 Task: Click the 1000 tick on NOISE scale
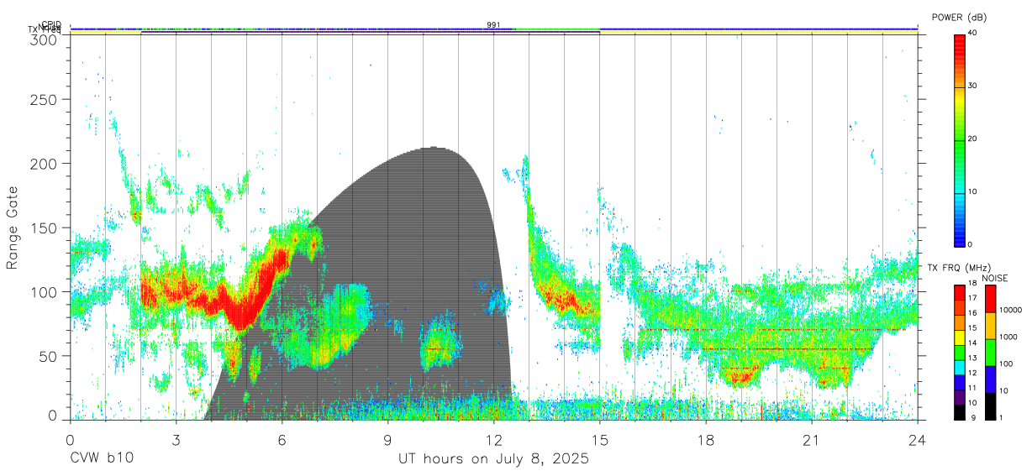(1008, 337)
